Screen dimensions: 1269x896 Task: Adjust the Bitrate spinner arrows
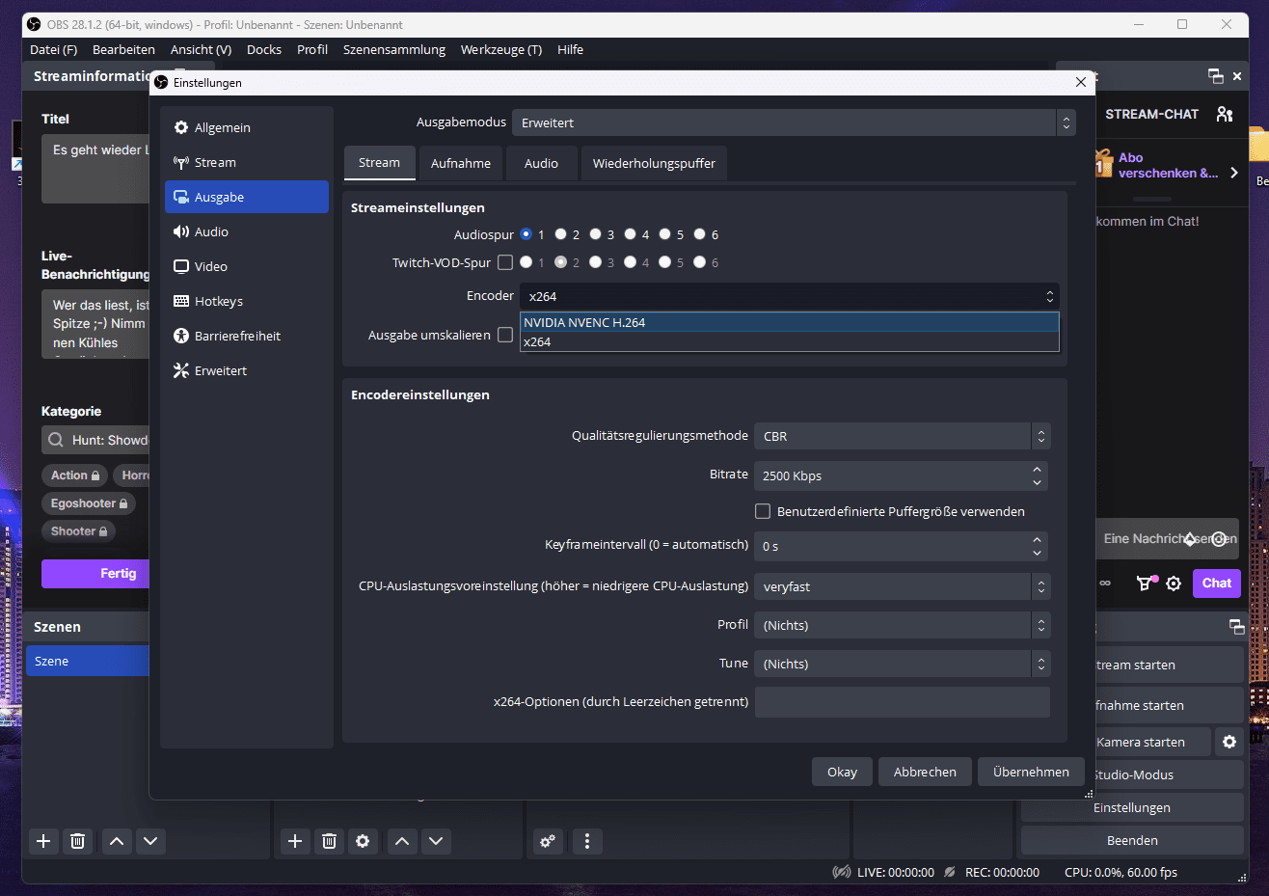pyautogui.click(x=1037, y=475)
